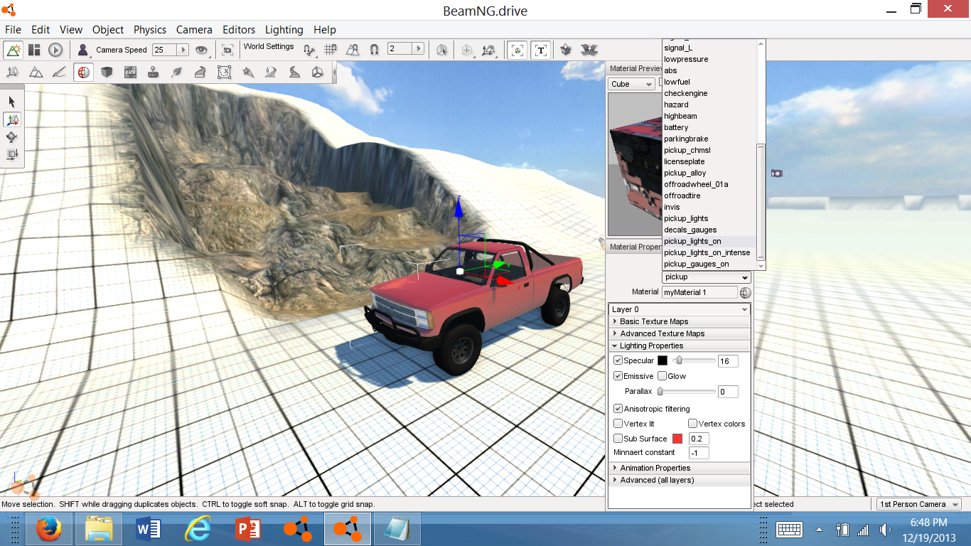Open the Forest Editor leaf icon
Image resolution: width=971 pixels, height=546 pixels.
[176, 72]
